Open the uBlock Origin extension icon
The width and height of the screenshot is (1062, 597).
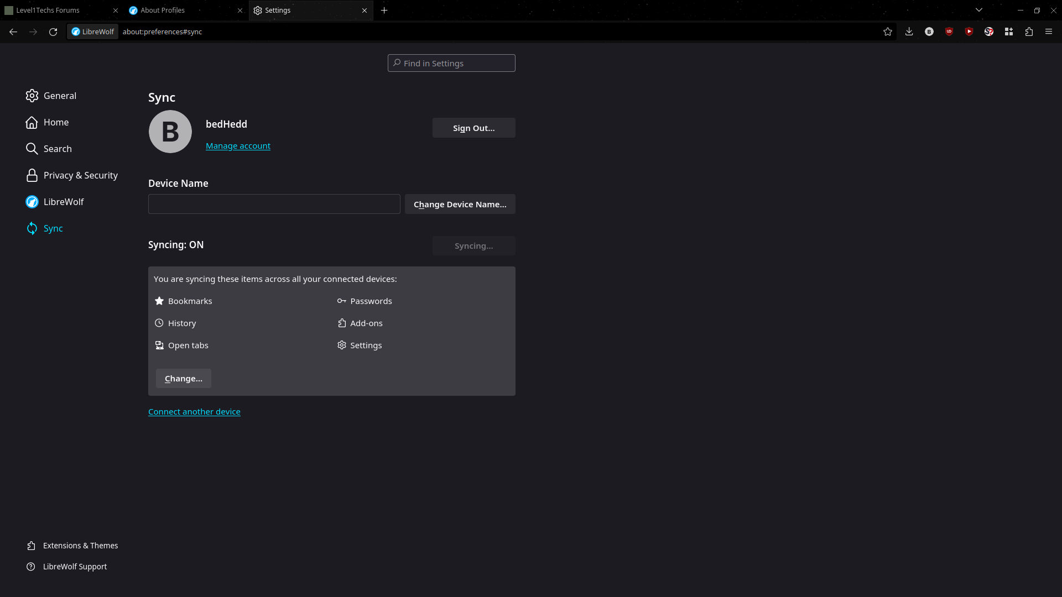[949, 32]
